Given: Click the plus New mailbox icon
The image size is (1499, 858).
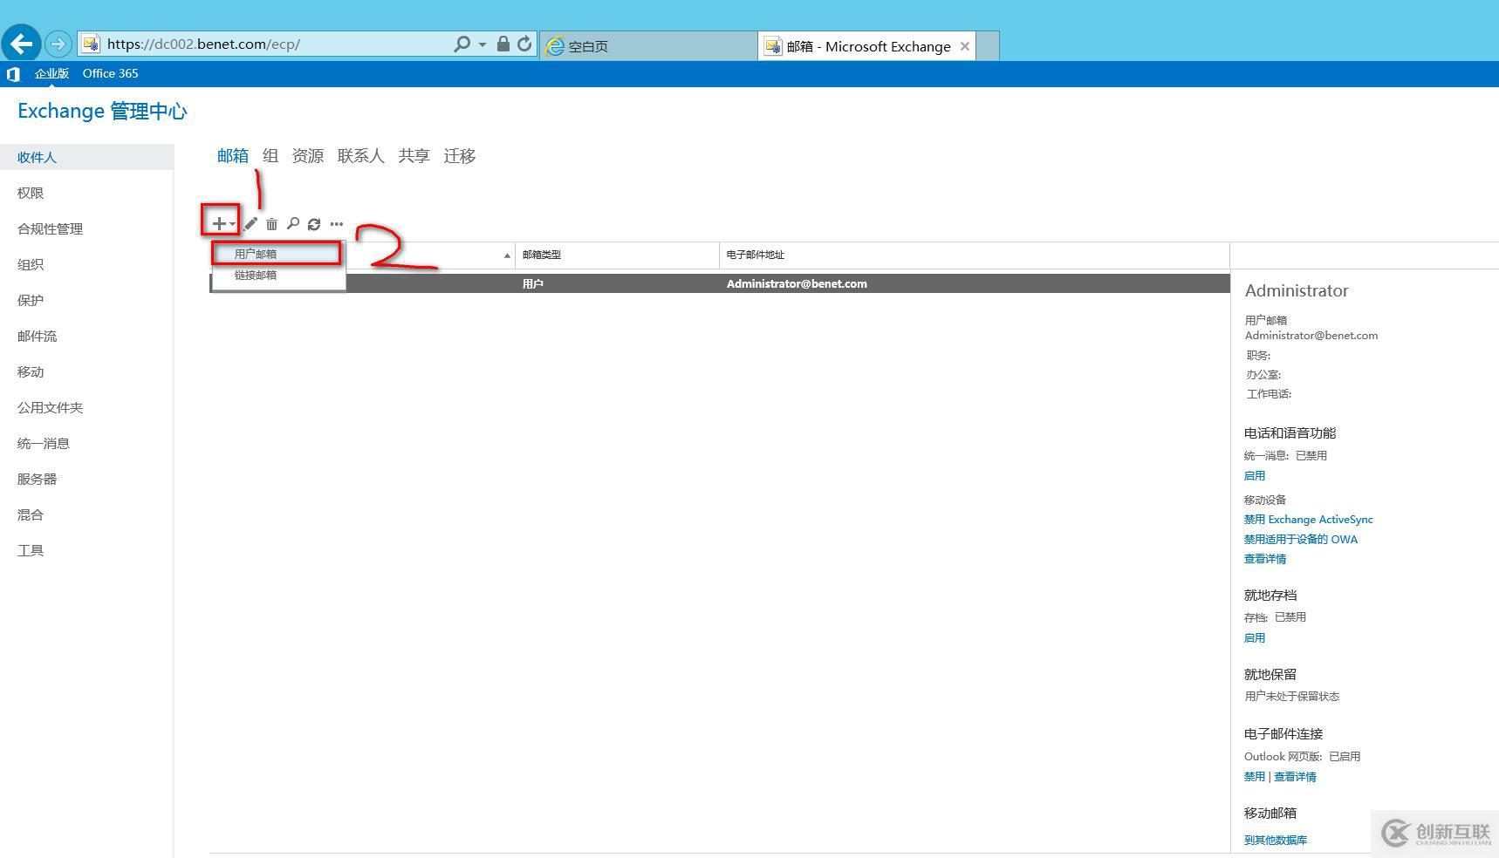Looking at the screenshot, I should 219,224.
